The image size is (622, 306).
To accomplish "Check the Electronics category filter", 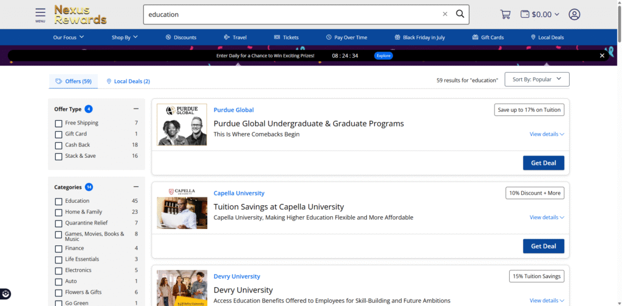I will tap(58, 271).
